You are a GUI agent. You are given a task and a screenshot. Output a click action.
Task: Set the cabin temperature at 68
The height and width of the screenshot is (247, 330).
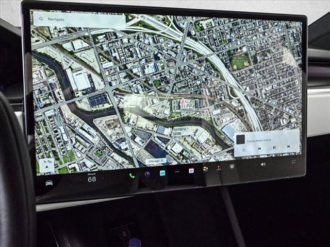coord(92,179)
